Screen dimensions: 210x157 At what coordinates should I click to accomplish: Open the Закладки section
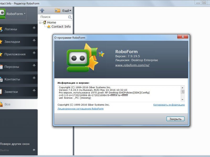(x=12, y=42)
